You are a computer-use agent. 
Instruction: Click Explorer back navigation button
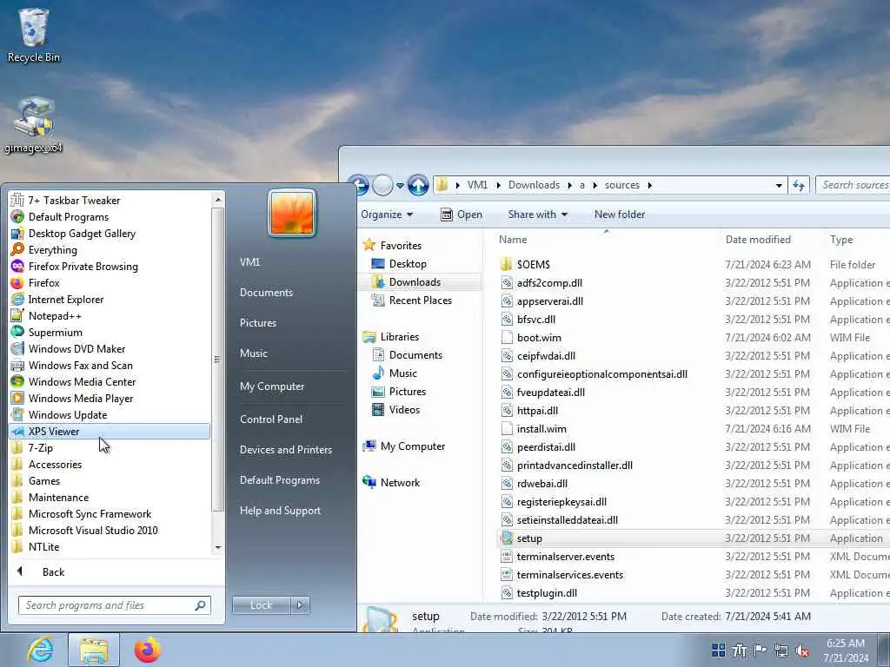359,185
